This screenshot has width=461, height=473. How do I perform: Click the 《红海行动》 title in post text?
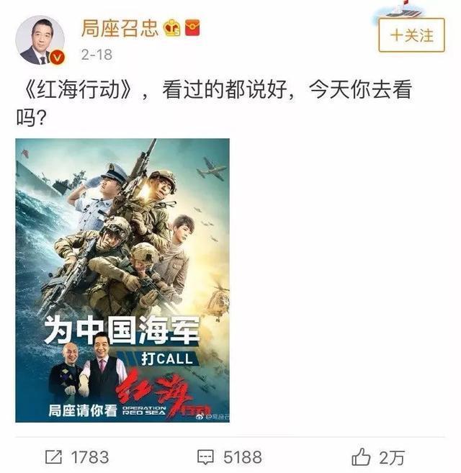(78, 89)
